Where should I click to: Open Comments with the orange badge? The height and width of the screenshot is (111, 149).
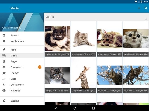[22, 67]
